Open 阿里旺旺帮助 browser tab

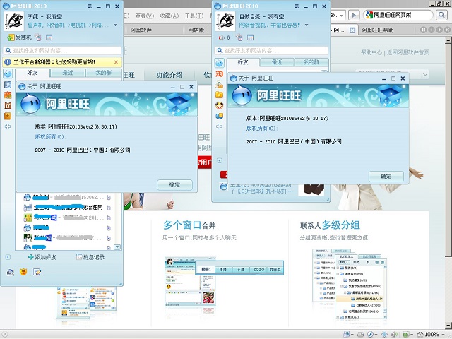[377, 30]
